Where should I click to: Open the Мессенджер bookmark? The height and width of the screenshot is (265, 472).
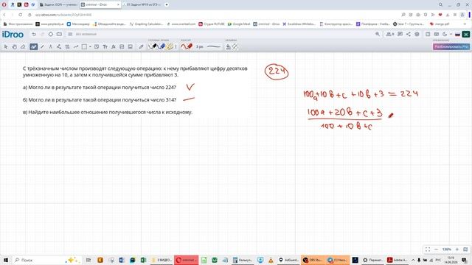click(x=78, y=24)
